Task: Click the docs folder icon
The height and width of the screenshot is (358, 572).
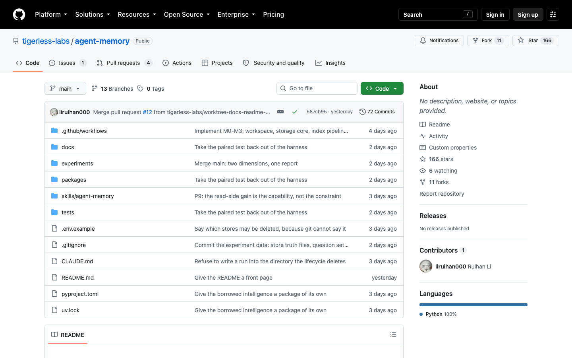Action: click(54, 147)
